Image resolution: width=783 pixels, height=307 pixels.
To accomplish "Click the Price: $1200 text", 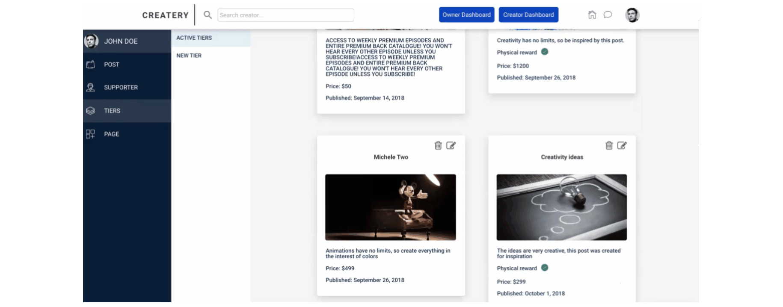I will click(513, 66).
